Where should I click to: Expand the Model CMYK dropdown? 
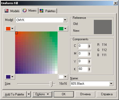pos(65,20)
